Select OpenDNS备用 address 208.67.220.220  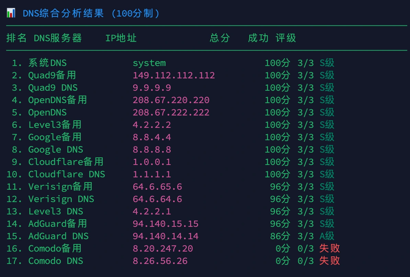[171, 100]
